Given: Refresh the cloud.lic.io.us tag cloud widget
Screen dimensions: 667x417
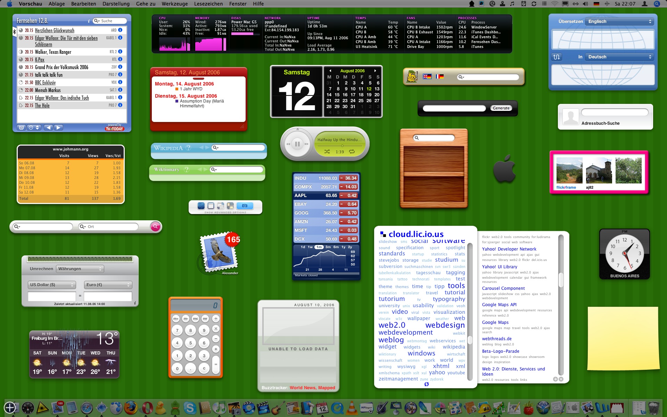Looking at the screenshot, I should pyautogui.click(x=426, y=384).
